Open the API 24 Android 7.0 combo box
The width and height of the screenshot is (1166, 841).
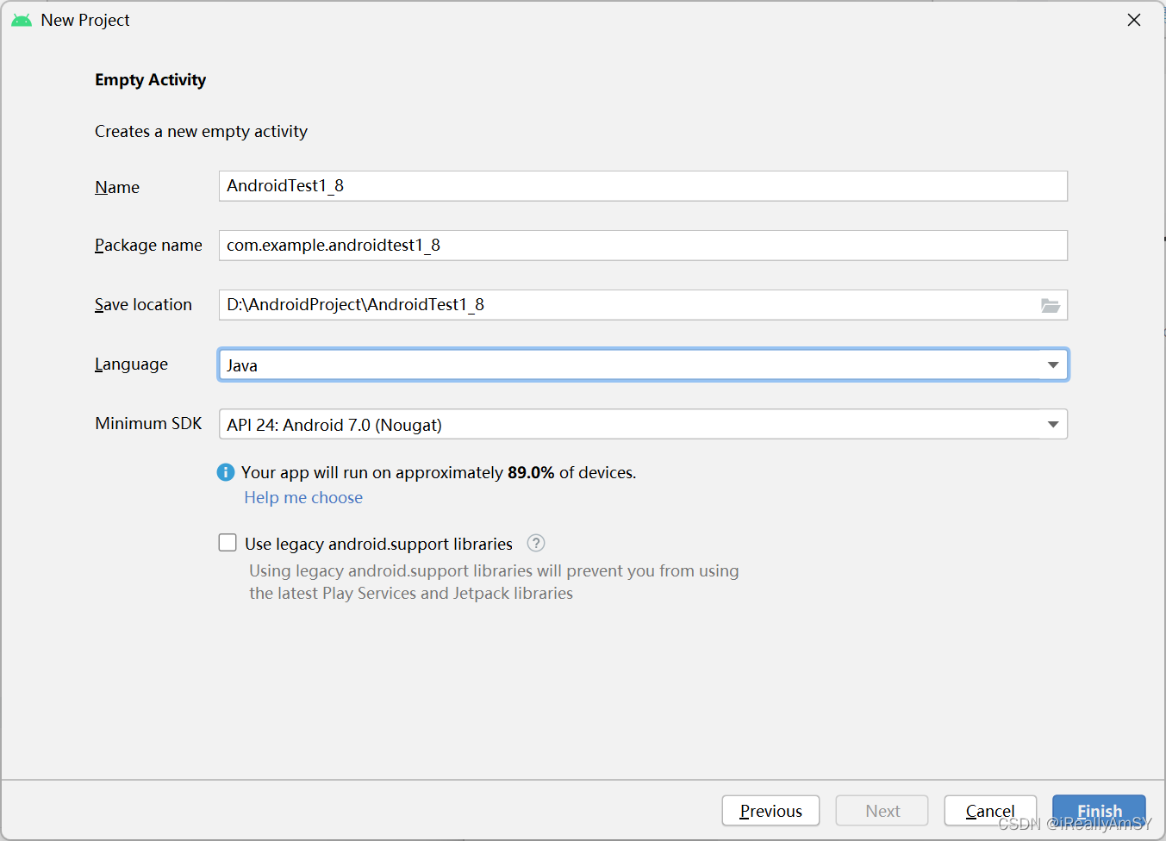coord(643,424)
